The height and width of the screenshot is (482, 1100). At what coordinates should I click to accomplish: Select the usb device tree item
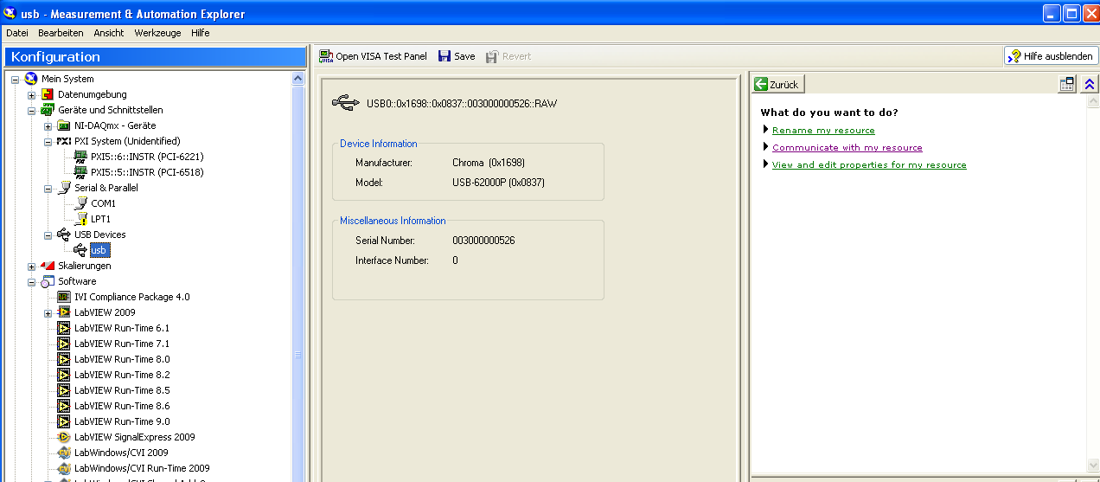(x=99, y=250)
